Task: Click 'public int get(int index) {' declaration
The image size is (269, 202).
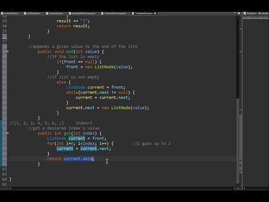Action: [69, 133]
